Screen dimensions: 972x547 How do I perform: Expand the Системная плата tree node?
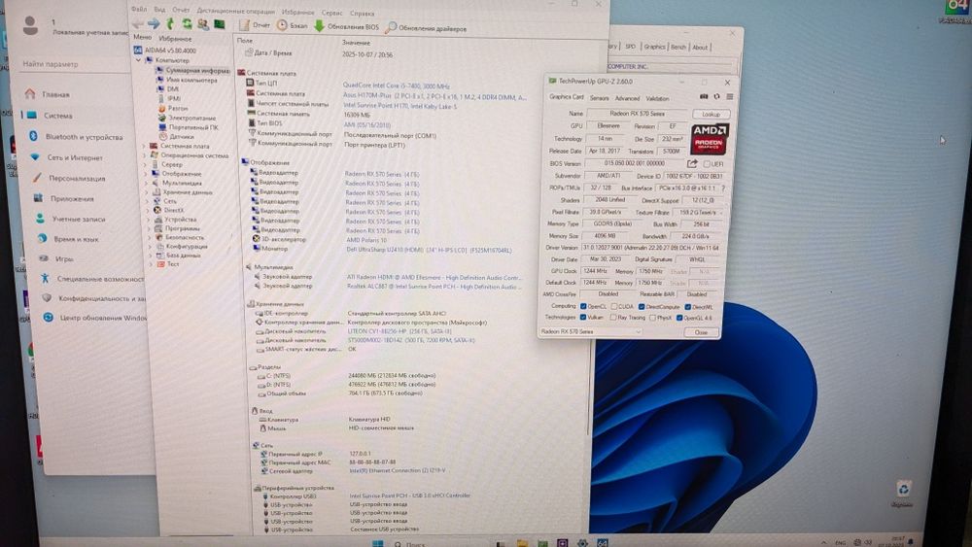tap(145, 146)
